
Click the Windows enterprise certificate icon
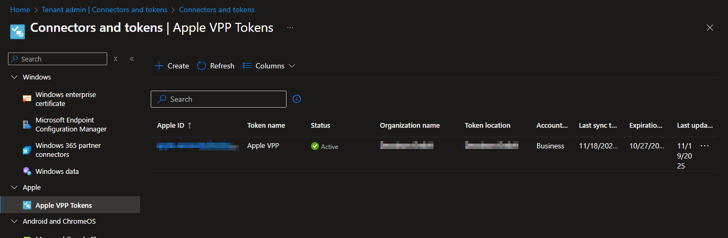[x=27, y=99]
